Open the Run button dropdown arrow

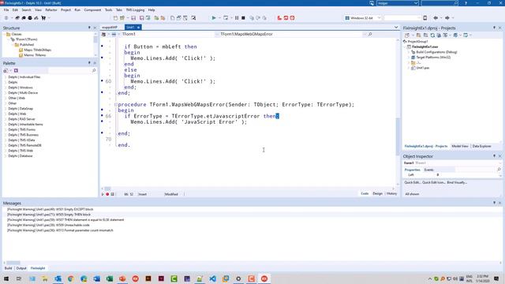click(x=219, y=18)
